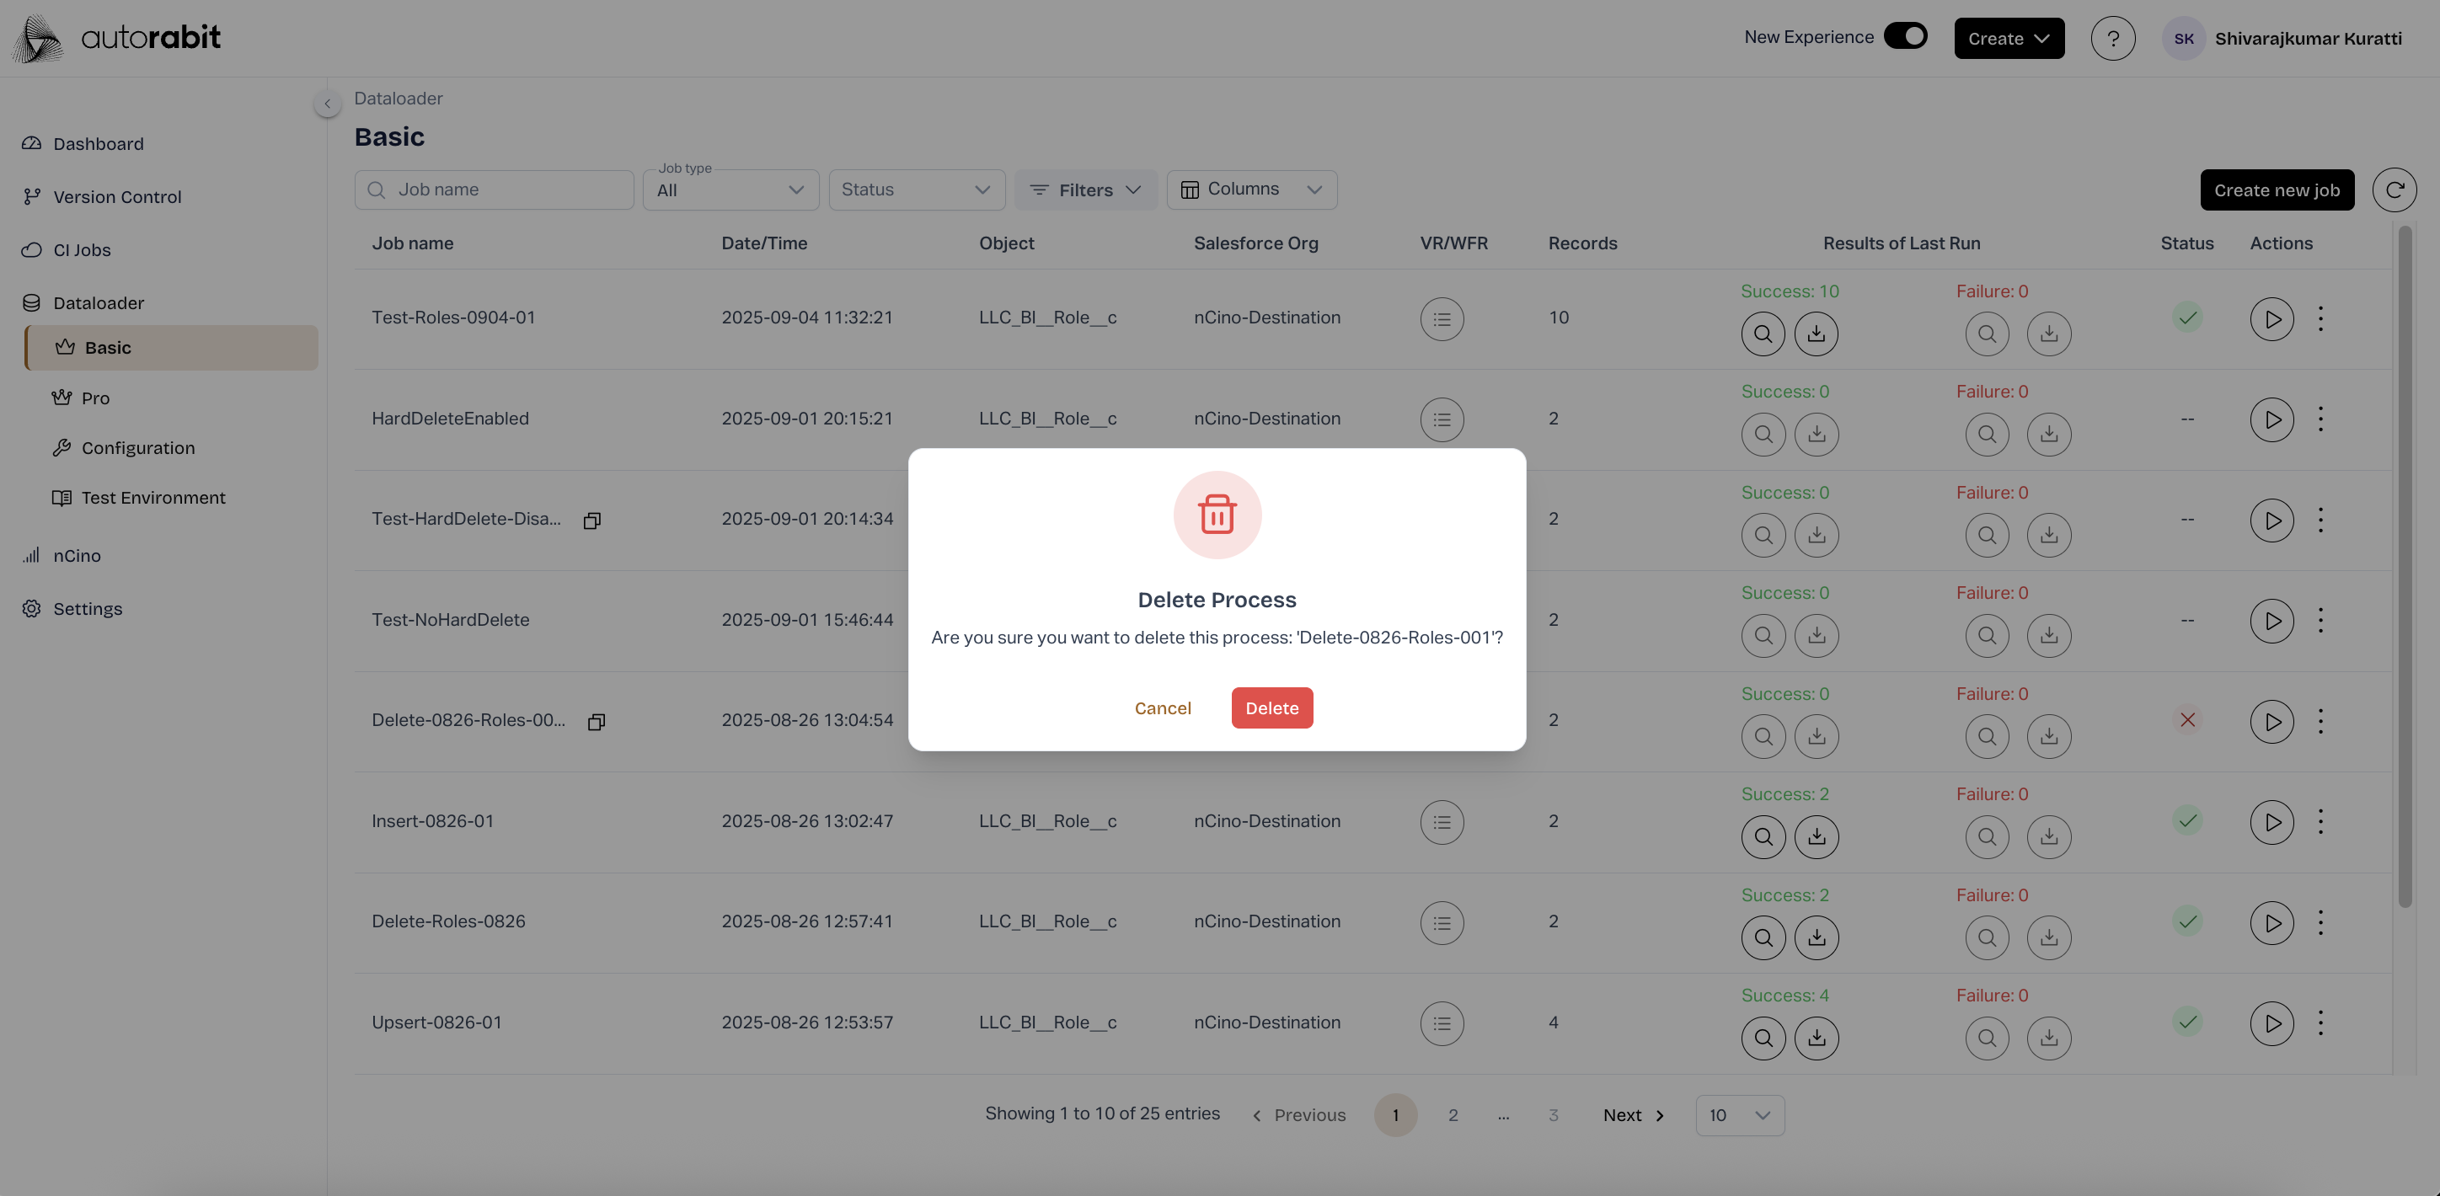
Task: Toggle the New Experience switch
Action: (1905, 37)
